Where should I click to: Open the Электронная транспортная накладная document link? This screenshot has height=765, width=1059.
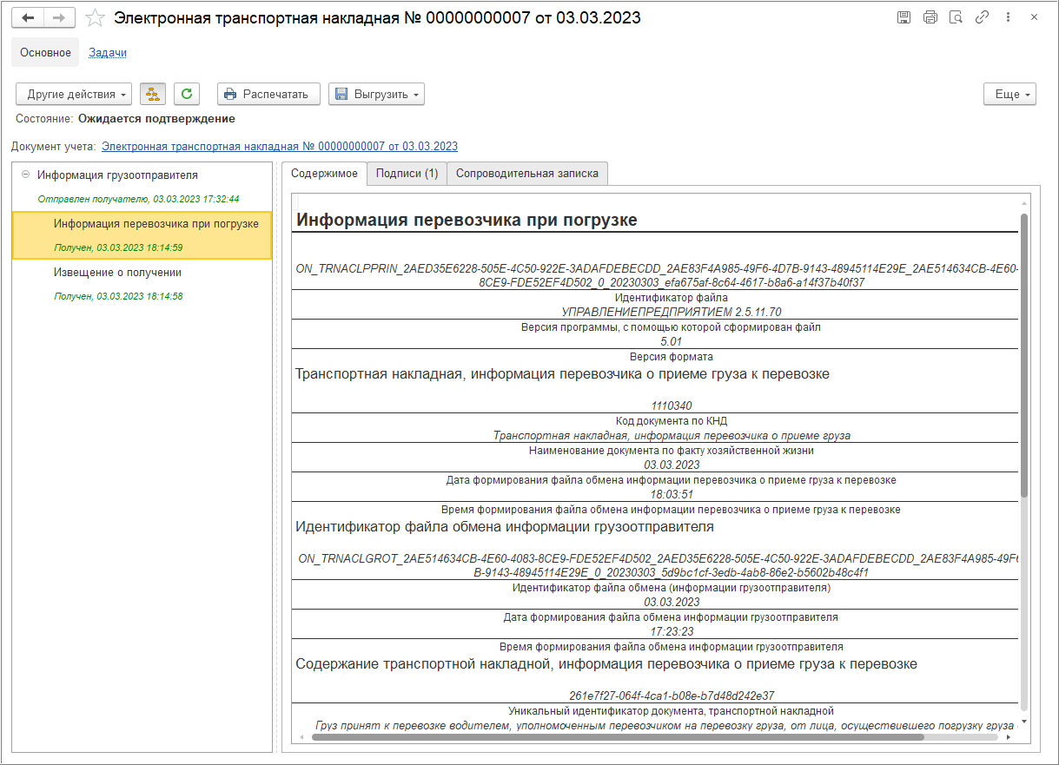[x=280, y=147]
